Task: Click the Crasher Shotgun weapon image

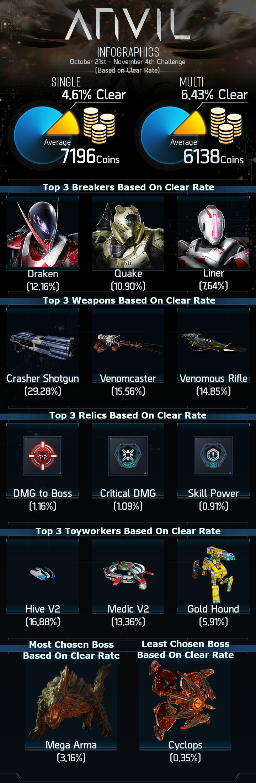Action: (x=43, y=345)
